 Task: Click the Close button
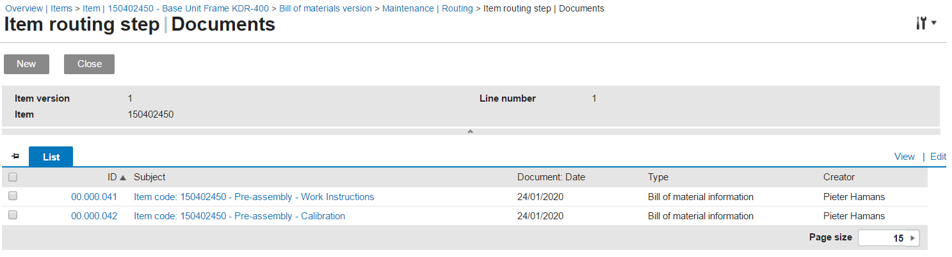[90, 64]
